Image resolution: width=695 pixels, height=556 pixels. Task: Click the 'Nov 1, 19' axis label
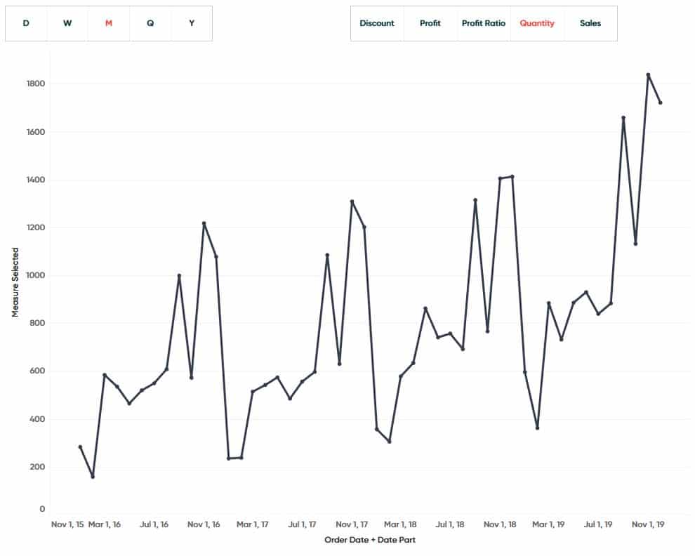pyautogui.click(x=648, y=524)
